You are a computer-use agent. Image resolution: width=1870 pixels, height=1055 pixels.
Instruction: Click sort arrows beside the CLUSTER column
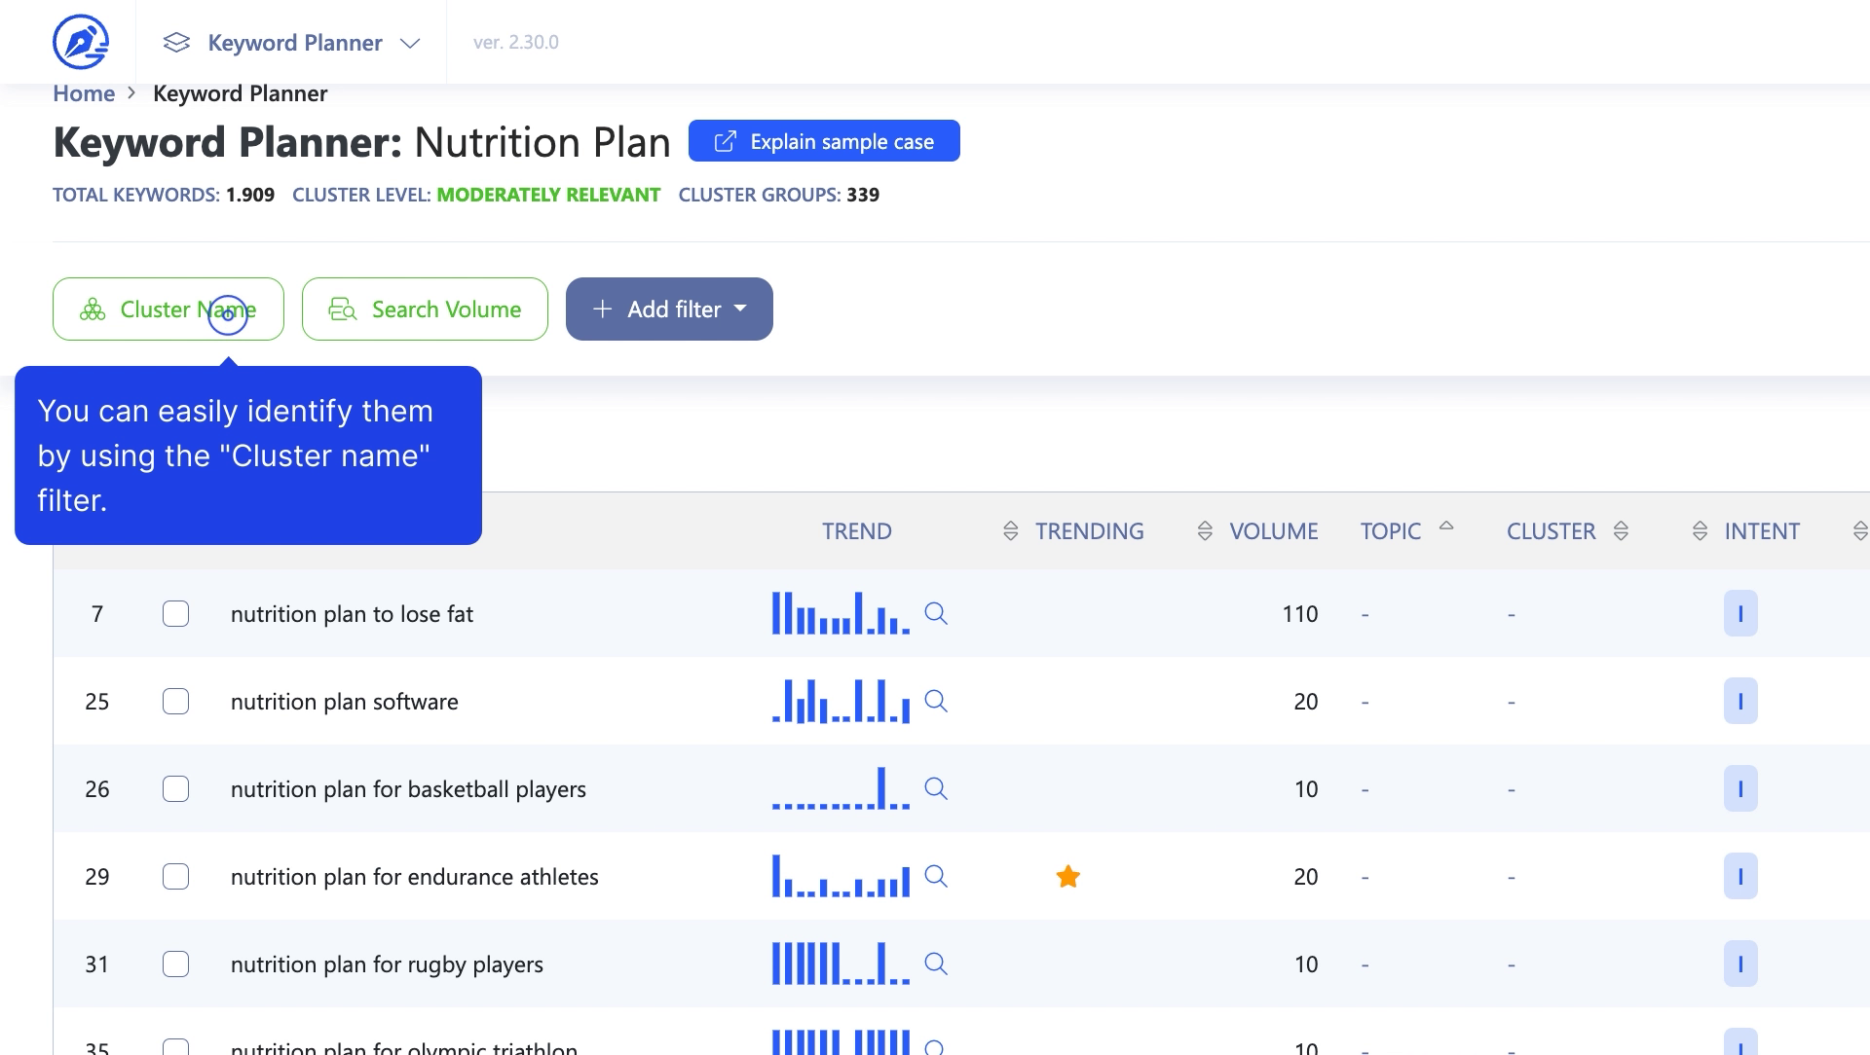click(x=1621, y=531)
